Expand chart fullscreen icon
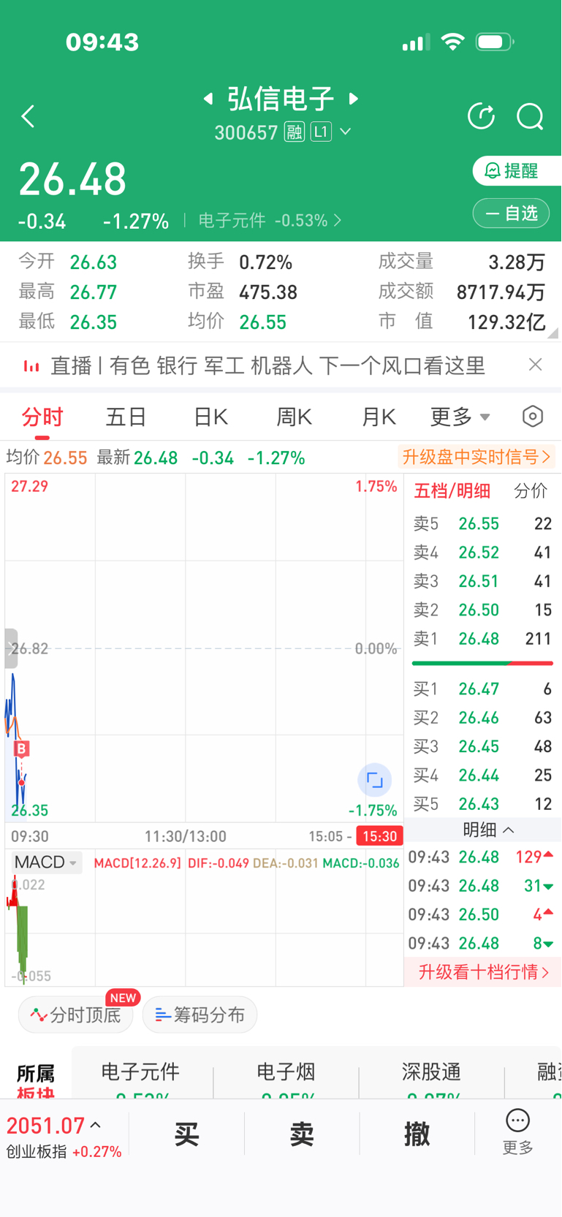This screenshot has height=1217, width=562. [x=374, y=780]
